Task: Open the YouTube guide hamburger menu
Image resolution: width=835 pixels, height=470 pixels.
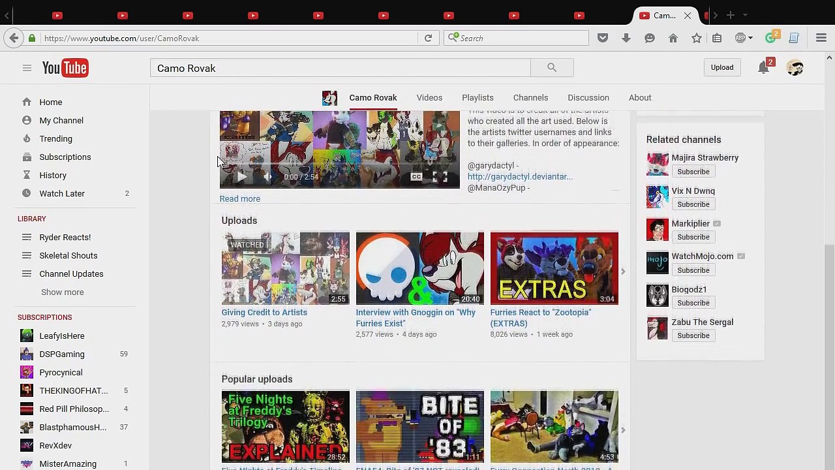Action: click(x=27, y=68)
